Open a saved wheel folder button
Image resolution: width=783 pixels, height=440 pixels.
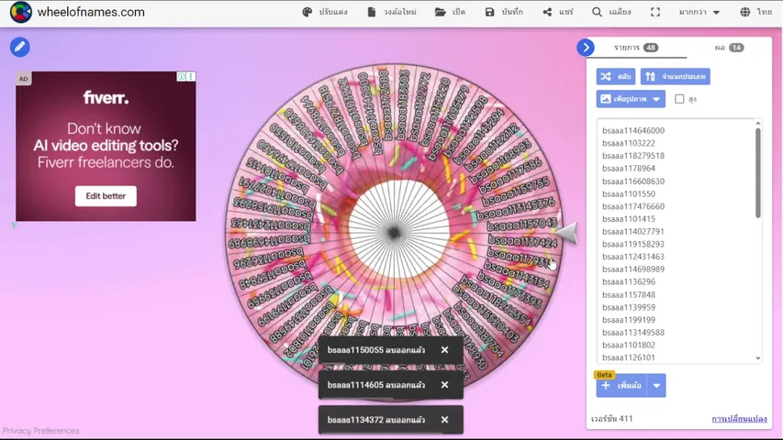450,12
